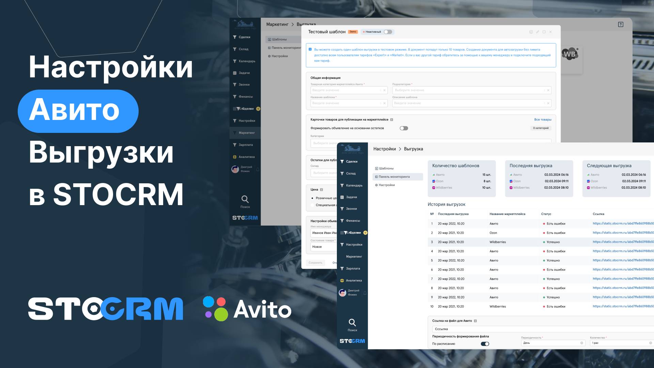
Task: Click the Имя менеджера field with Иванов Иван
Action: (324, 233)
